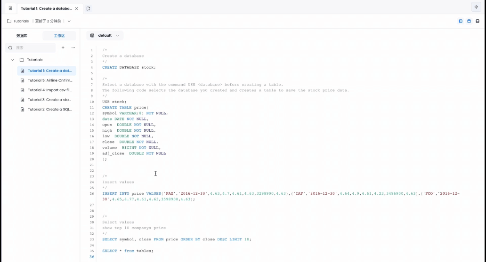Click the magnifier icon in search box
486x262 pixels.
point(10,48)
